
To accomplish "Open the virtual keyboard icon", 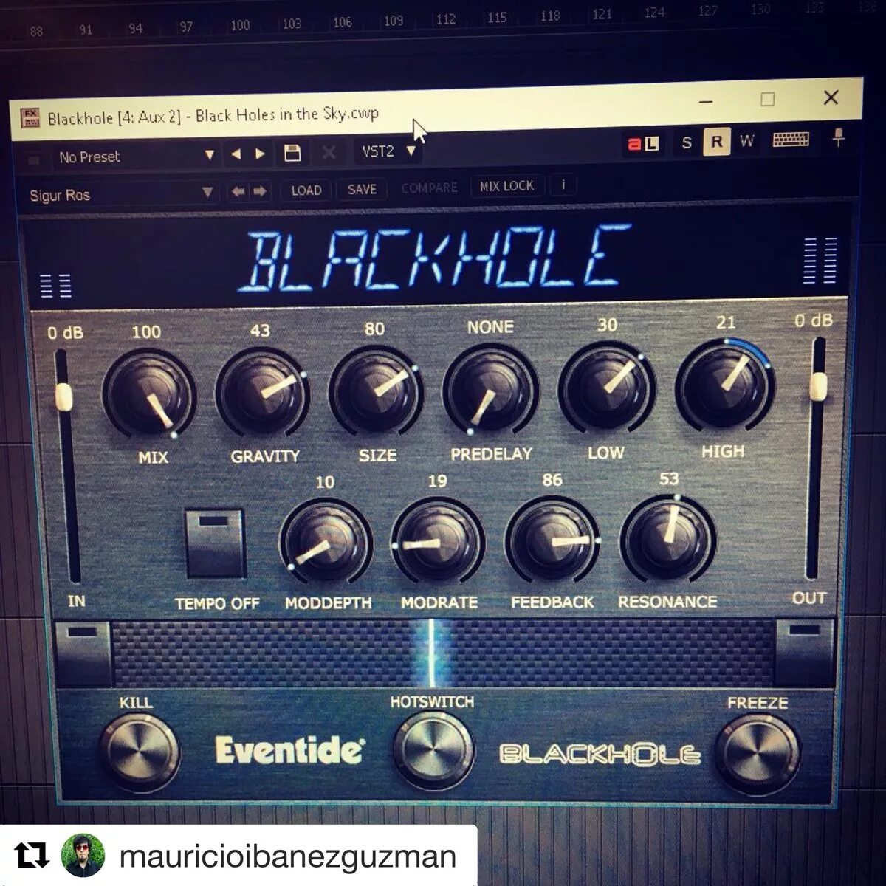I will (791, 140).
